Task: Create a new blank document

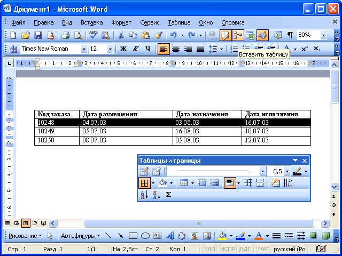Action: 13,35
